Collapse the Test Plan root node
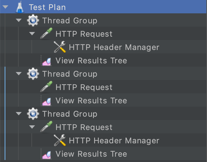This screenshot has width=207, height=162. pos(5,7)
